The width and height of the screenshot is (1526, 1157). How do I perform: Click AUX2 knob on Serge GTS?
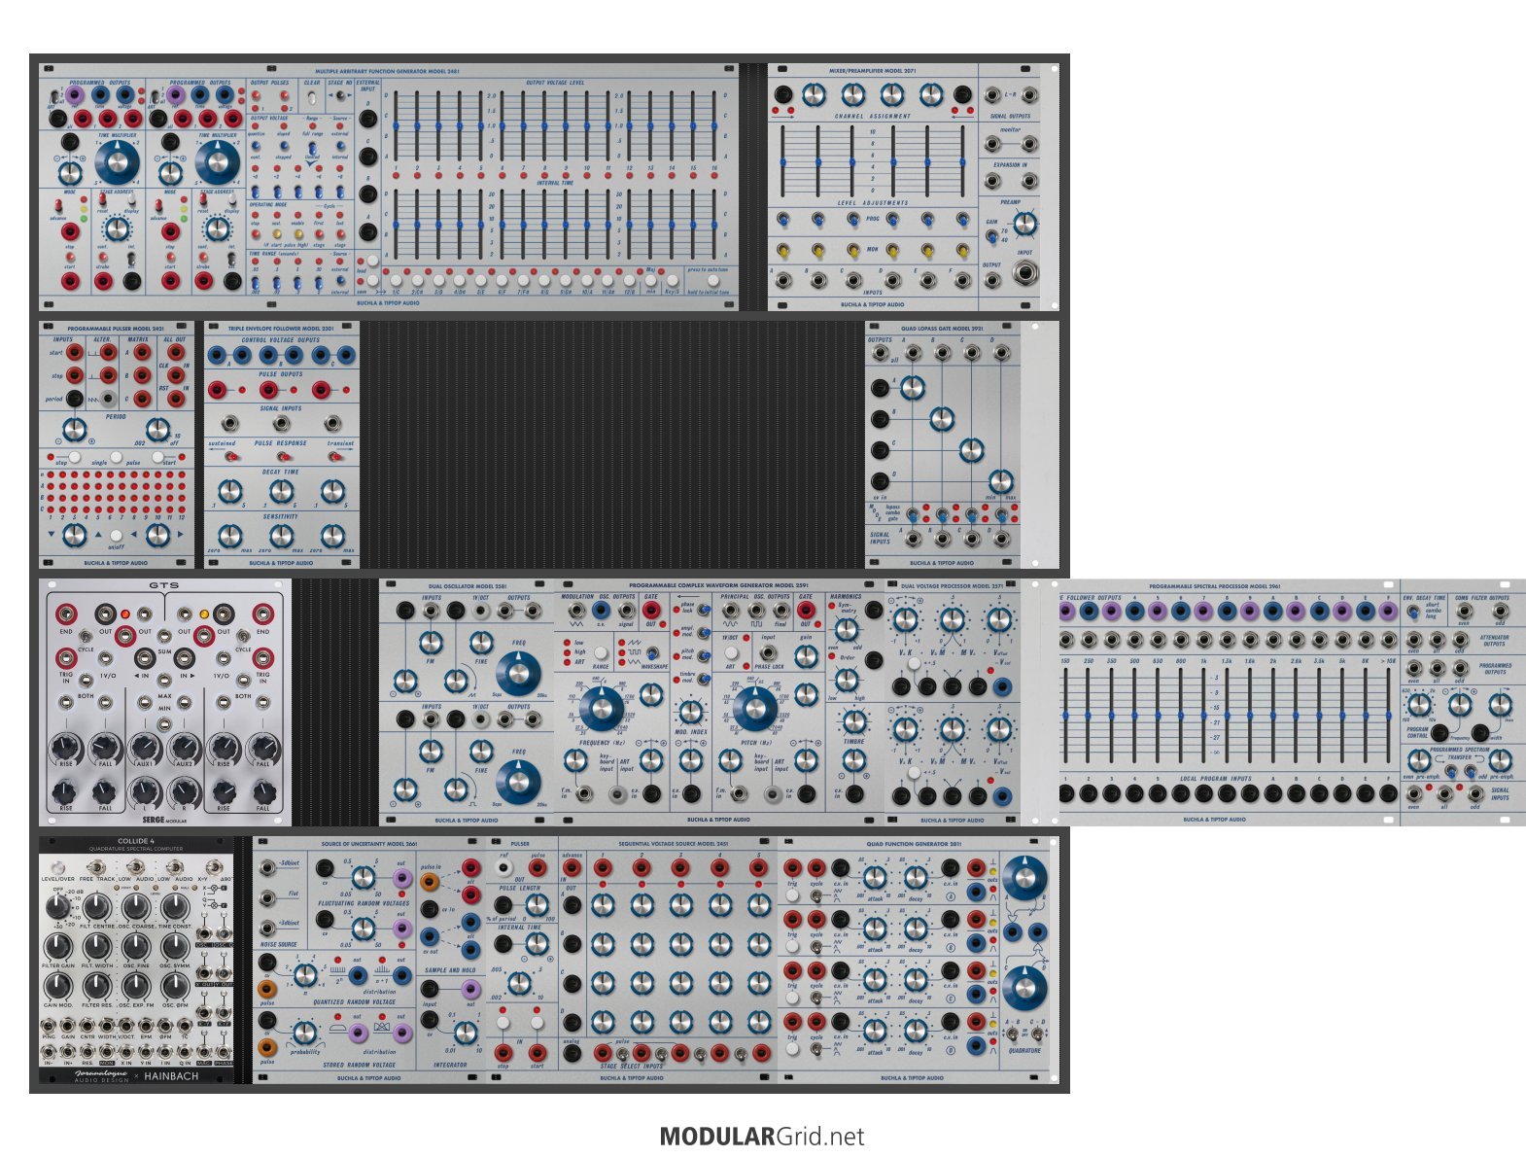(184, 748)
